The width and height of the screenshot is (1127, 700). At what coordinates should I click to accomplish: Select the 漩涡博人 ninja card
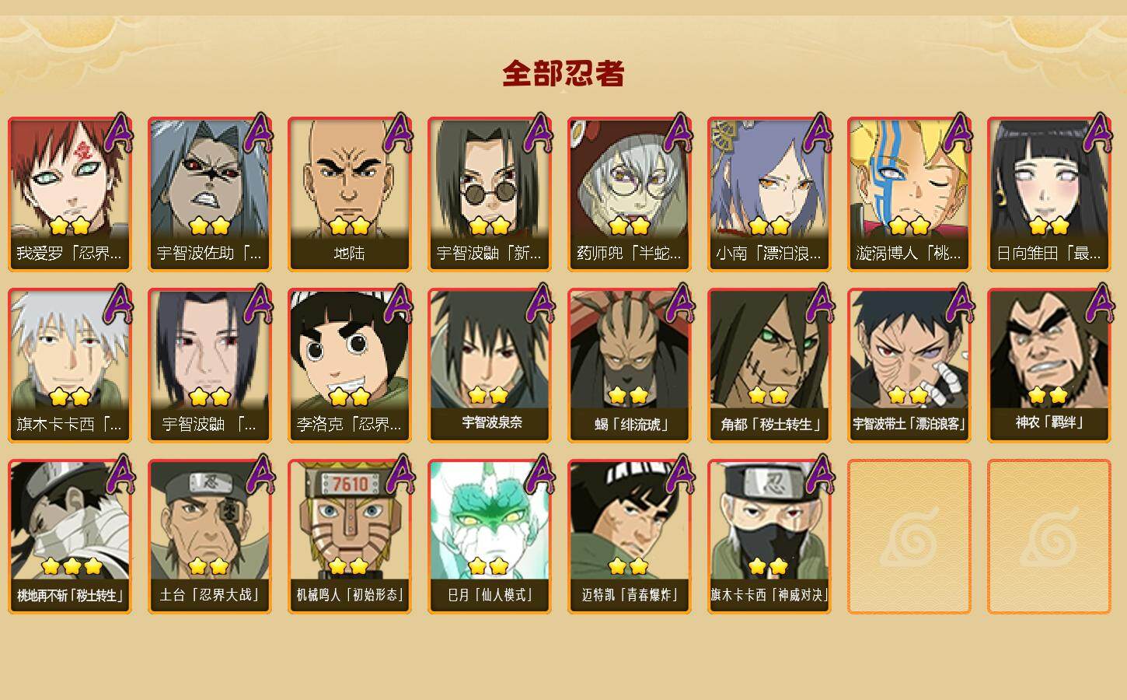tap(909, 194)
